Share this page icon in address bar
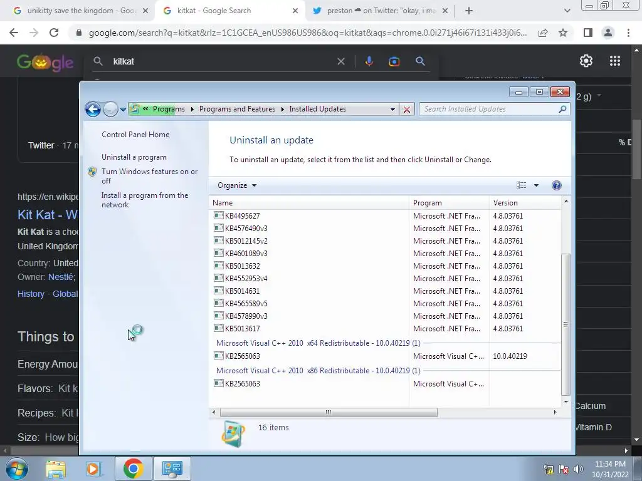 point(543,33)
